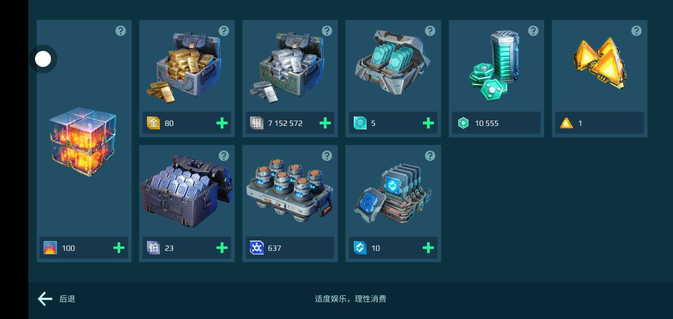
Task: Open help for silver chest card
Action: (327, 31)
